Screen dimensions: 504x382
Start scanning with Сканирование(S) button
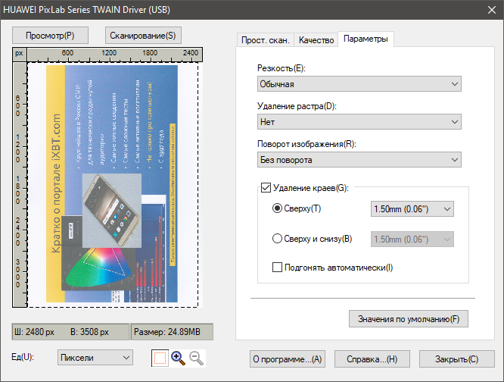(143, 36)
